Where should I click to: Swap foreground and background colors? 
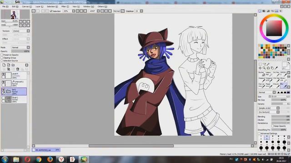(289, 63)
